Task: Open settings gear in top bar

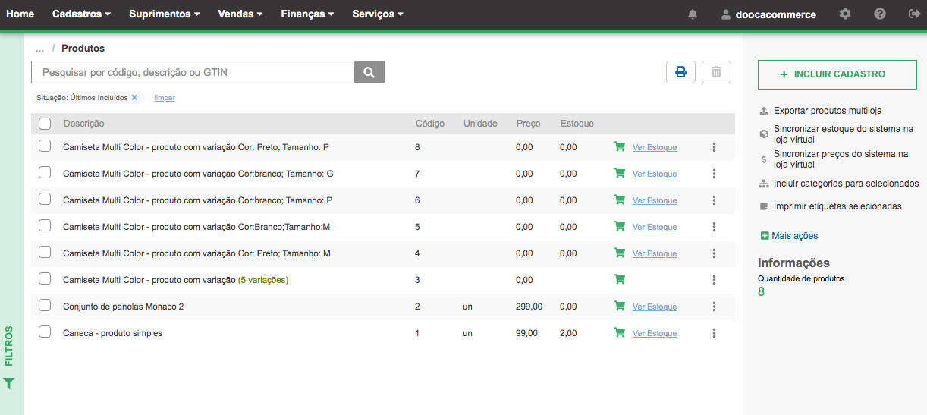Action: click(845, 14)
